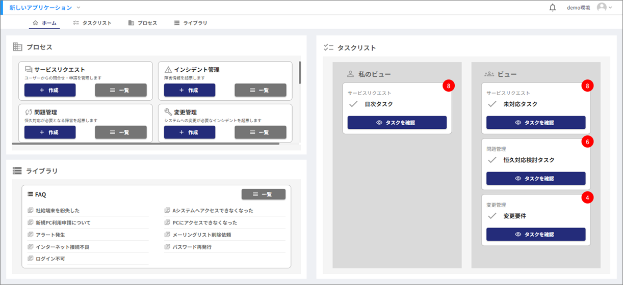The height and width of the screenshot is (285, 623).
Task: Click 作成 under サービスリクエスト
Action: coord(50,90)
